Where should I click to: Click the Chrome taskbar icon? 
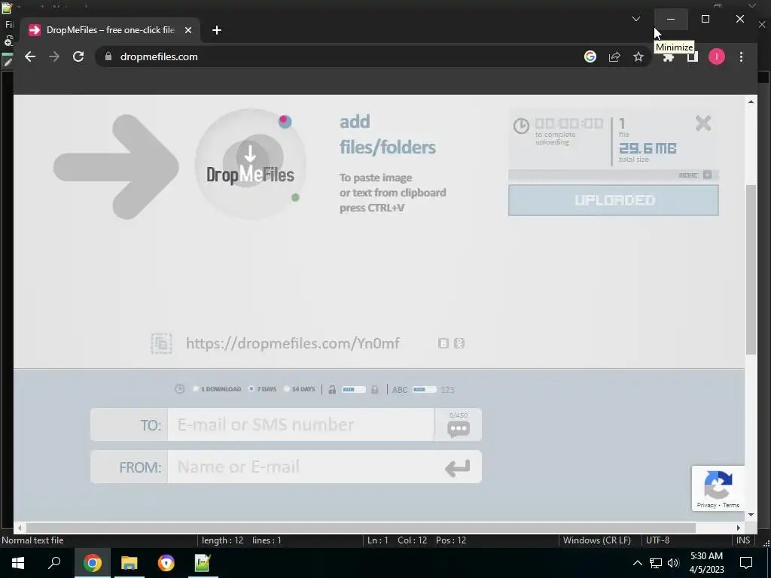[x=92, y=563]
